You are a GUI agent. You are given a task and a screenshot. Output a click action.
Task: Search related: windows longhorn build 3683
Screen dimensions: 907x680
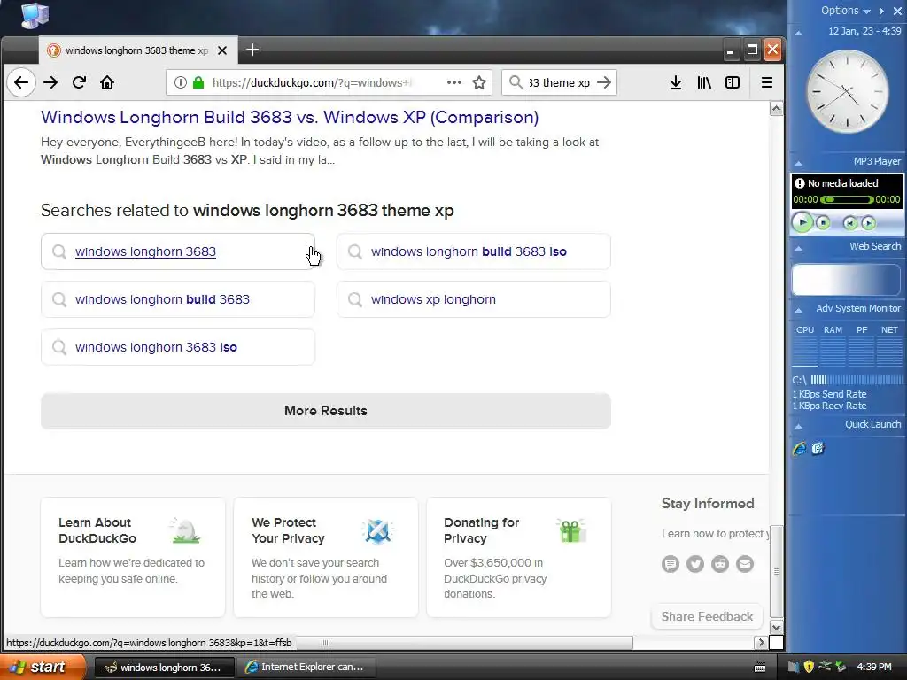(x=178, y=299)
